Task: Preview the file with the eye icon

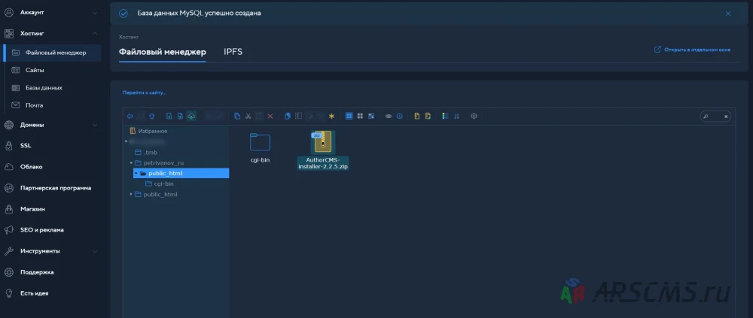Action: coord(389,116)
